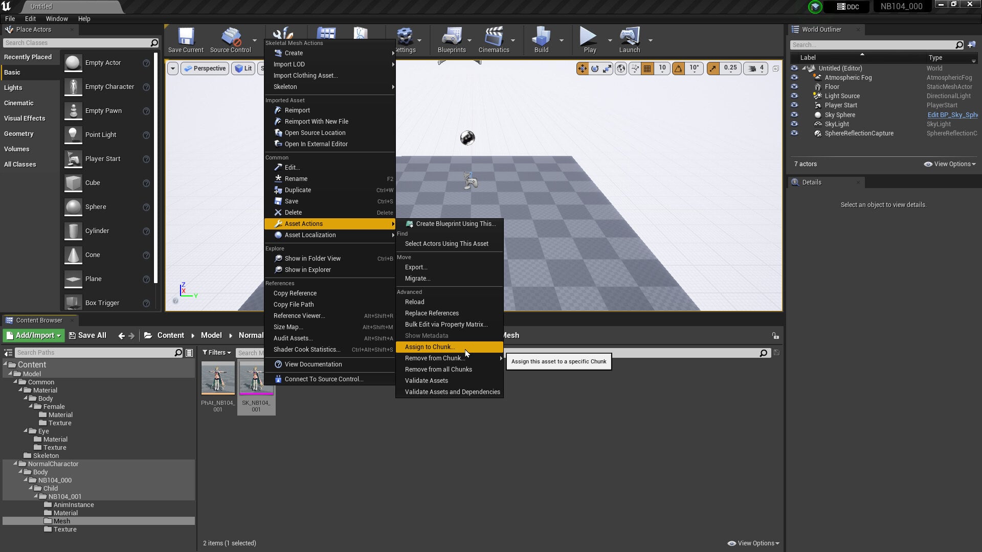Open viewport options dropdown arrow
Viewport: 982px width, 552px height.
[x=173, y=68]
